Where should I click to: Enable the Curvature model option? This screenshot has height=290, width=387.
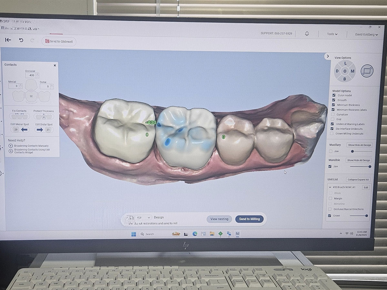333,115
